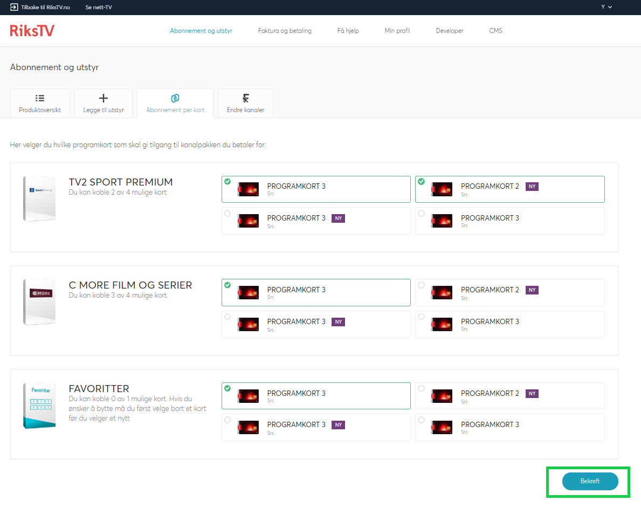Viewport: 641px width, 521px height.
Task: Follow the Se nett-TV link
Action: (99, 7)
